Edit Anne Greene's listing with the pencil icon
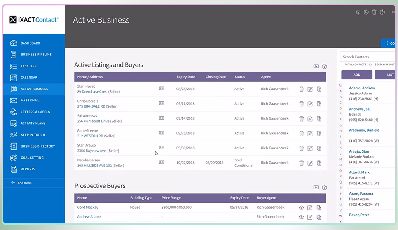 pyautogui.click(x=311, y=133)
